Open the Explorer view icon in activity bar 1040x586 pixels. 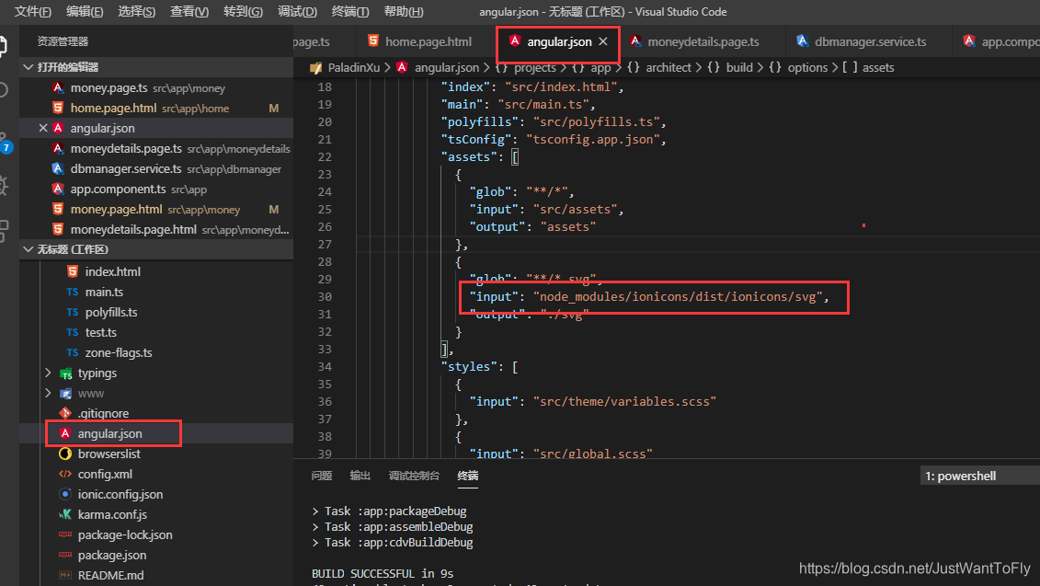click(x=4, y=46)
